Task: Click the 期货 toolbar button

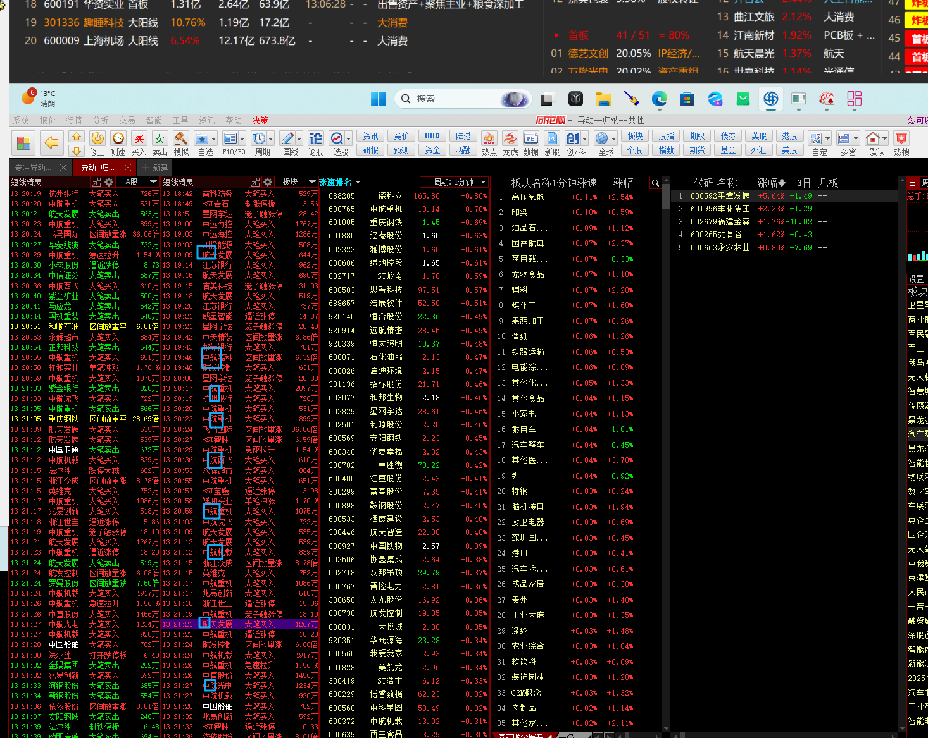Action: coord(698,150)
